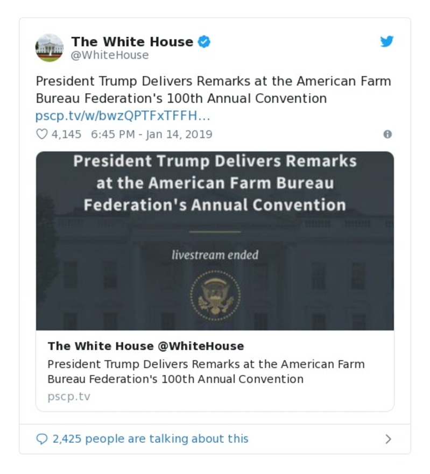Like the tweet using the heart icon

[x=43, y=135]
